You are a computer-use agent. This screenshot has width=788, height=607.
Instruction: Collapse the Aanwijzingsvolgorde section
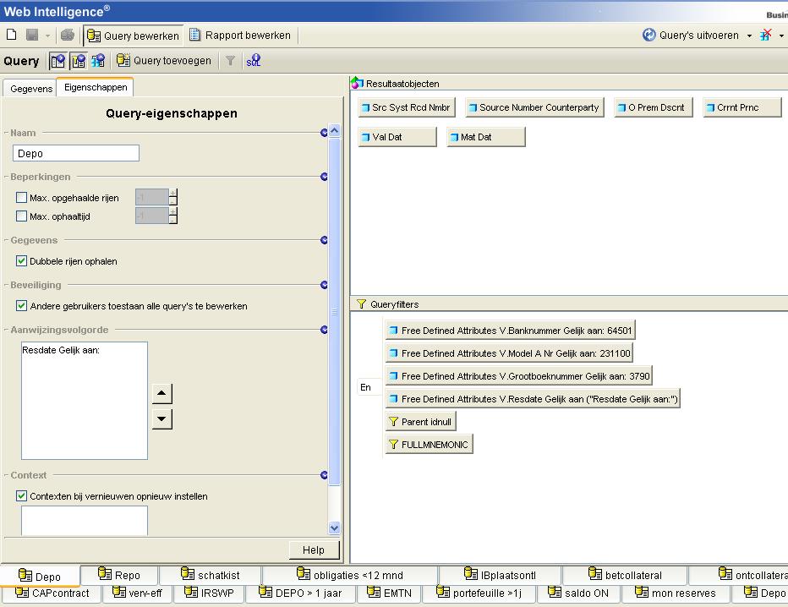pos(324,330)
